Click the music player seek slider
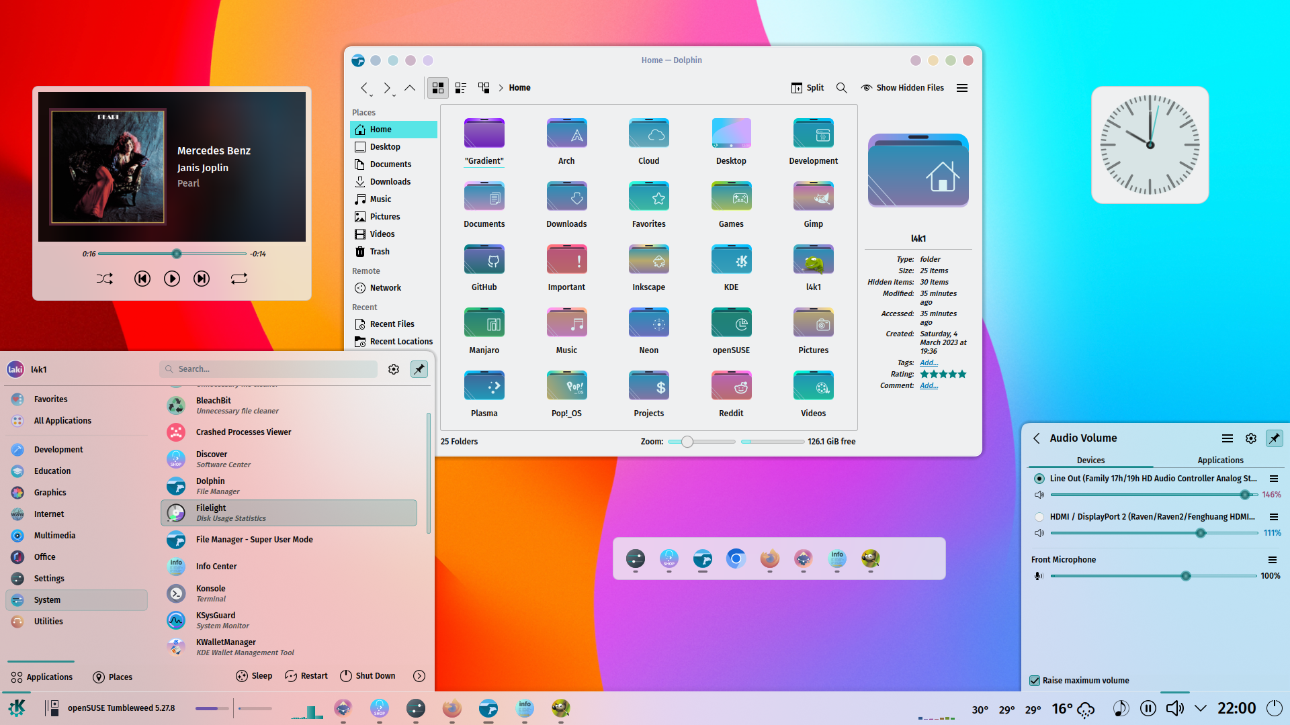Viewport: 1290px width, 725px height. pos(173,254)
